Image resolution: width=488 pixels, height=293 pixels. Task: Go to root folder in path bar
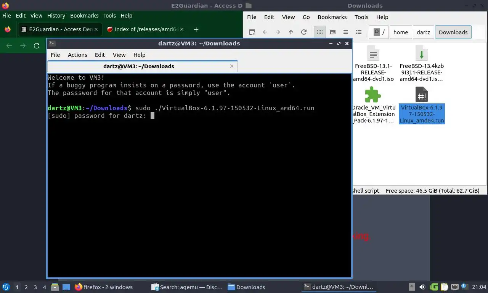[379, 32]
